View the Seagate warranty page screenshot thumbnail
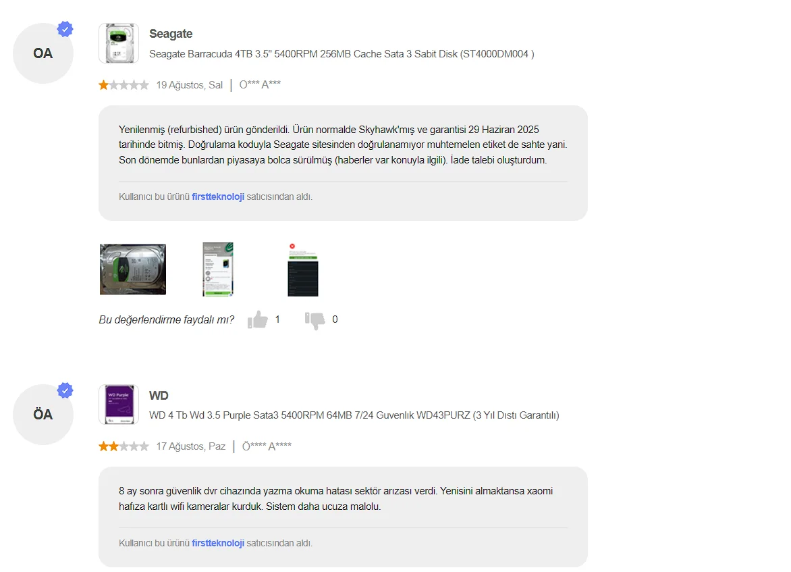The image size is (791, 572). click(218, 269)
